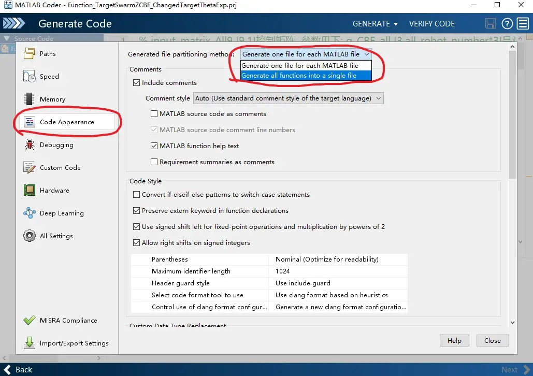Open MISRA Compliance label
The width and height of the screenshot is (533, 376).
tap(68, 320)
